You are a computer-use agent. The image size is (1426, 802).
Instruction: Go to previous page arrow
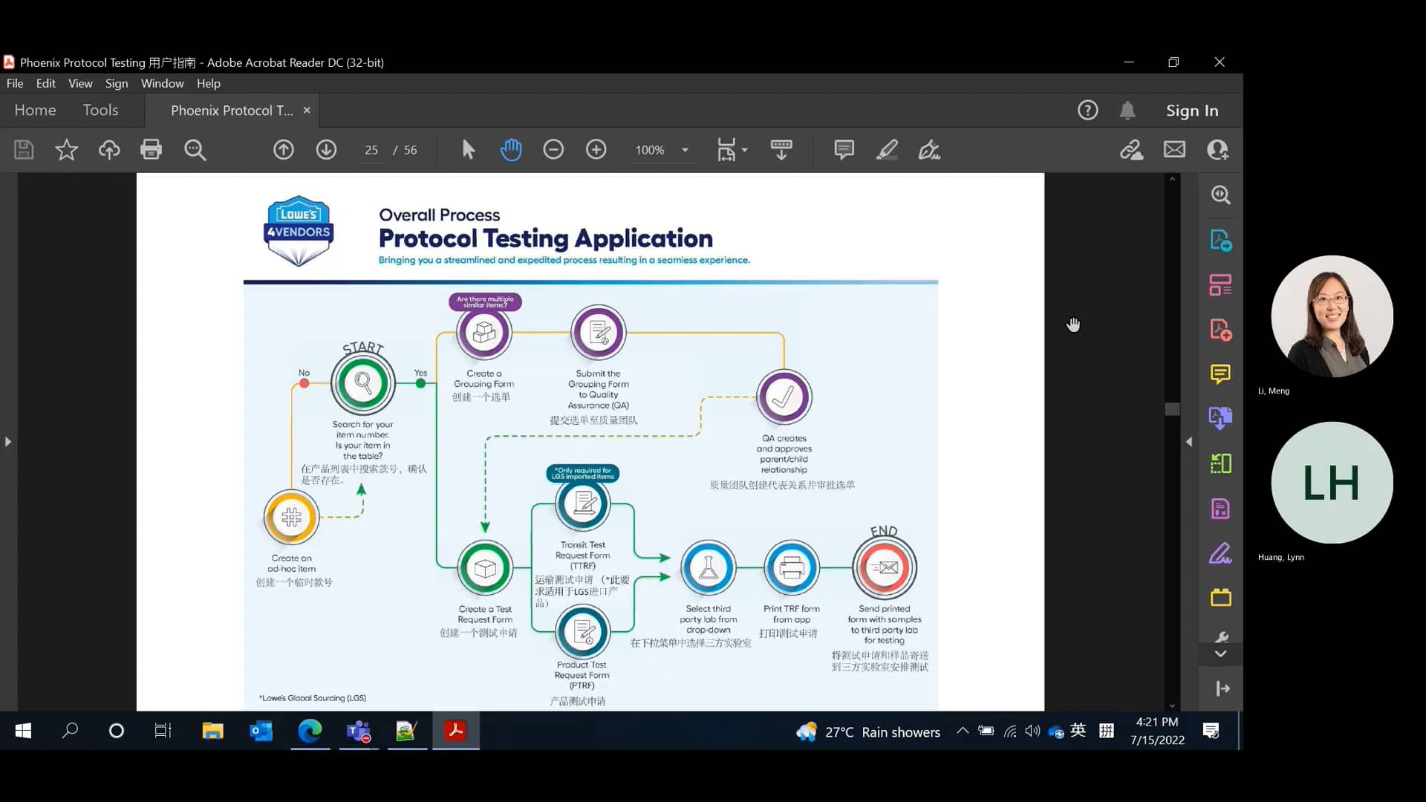(283, 150)
